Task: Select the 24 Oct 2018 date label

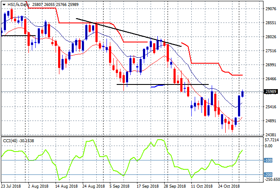Action: pos(229,186)
